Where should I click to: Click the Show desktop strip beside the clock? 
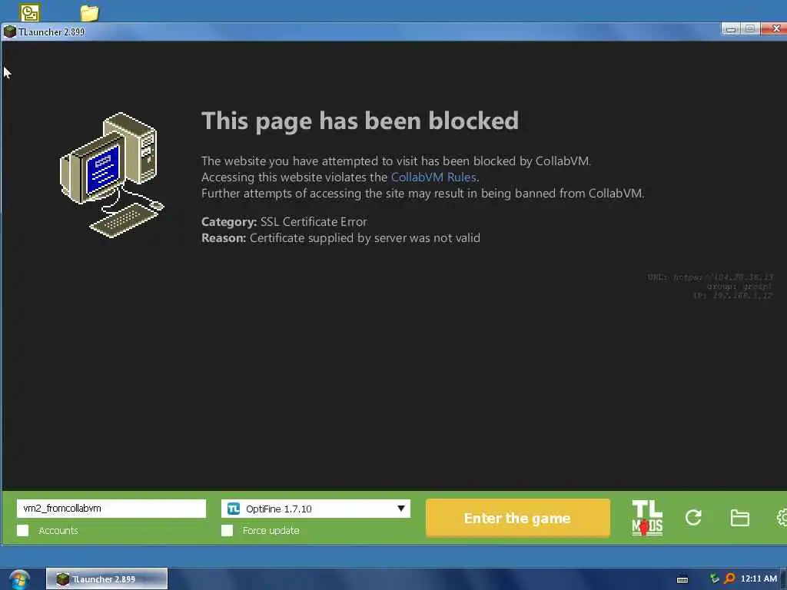click(784, 579)
